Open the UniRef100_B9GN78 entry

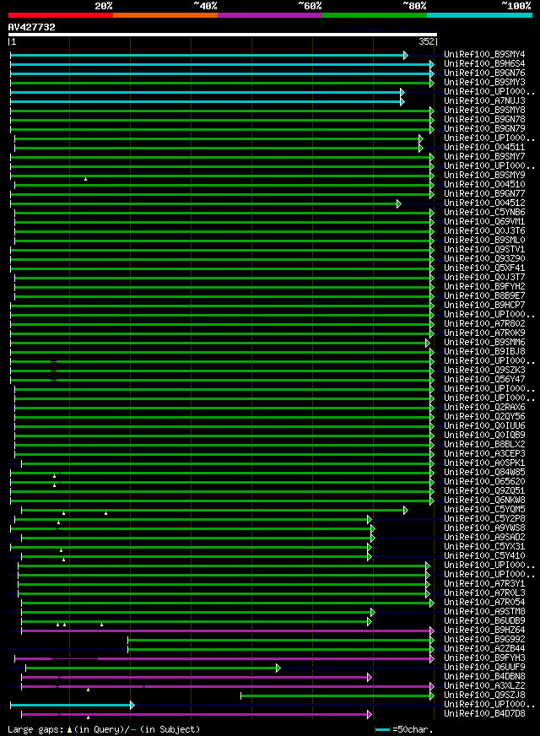[484, 119]
